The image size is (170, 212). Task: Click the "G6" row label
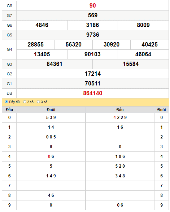(9, 25)
